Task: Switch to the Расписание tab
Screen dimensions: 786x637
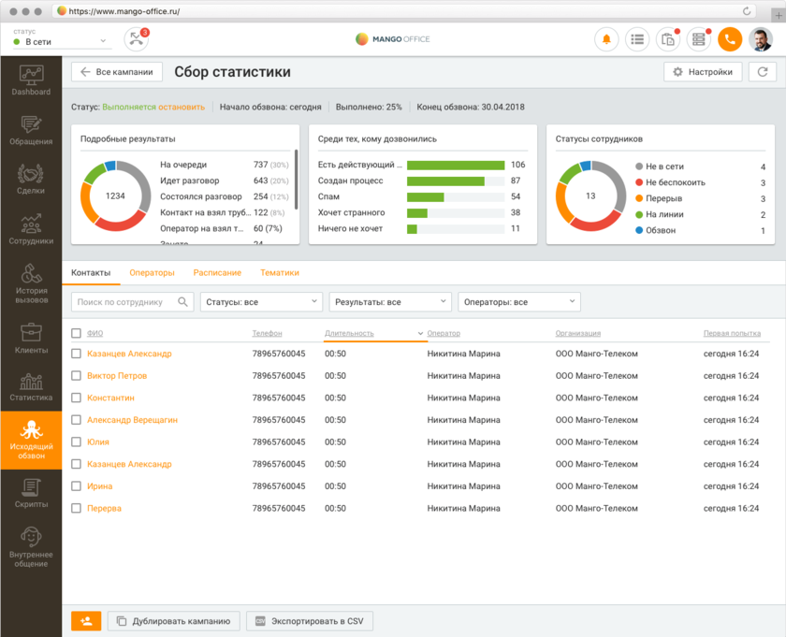Action: 217,273
